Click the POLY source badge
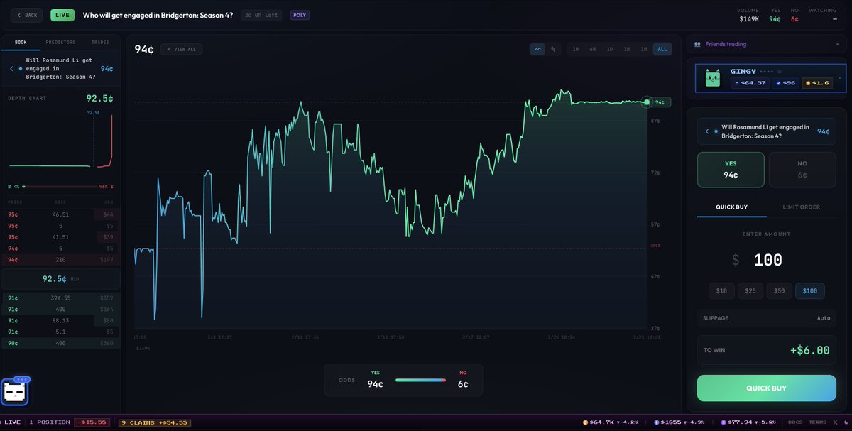 (299, 15)
